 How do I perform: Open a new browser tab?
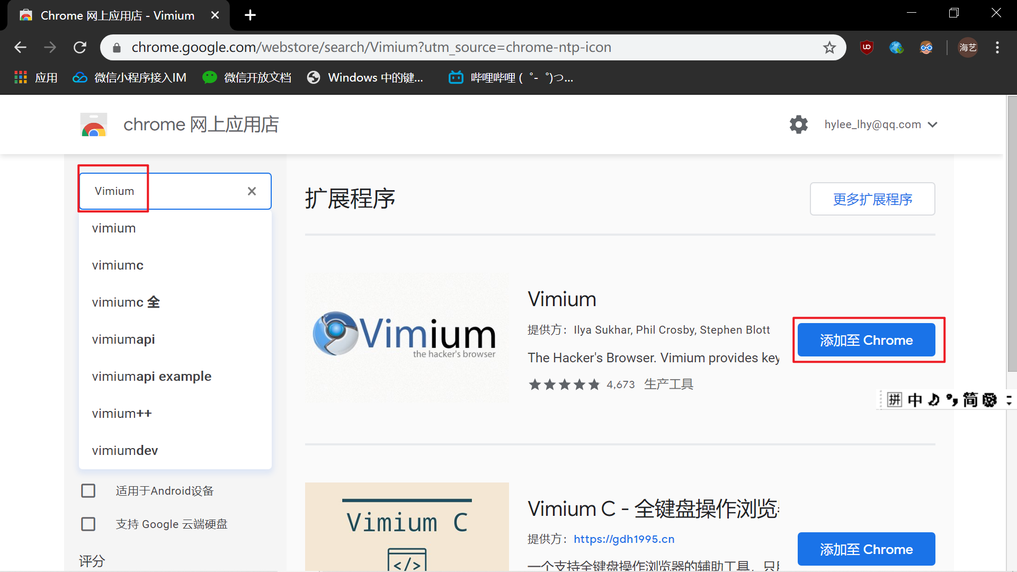(251, 15)
